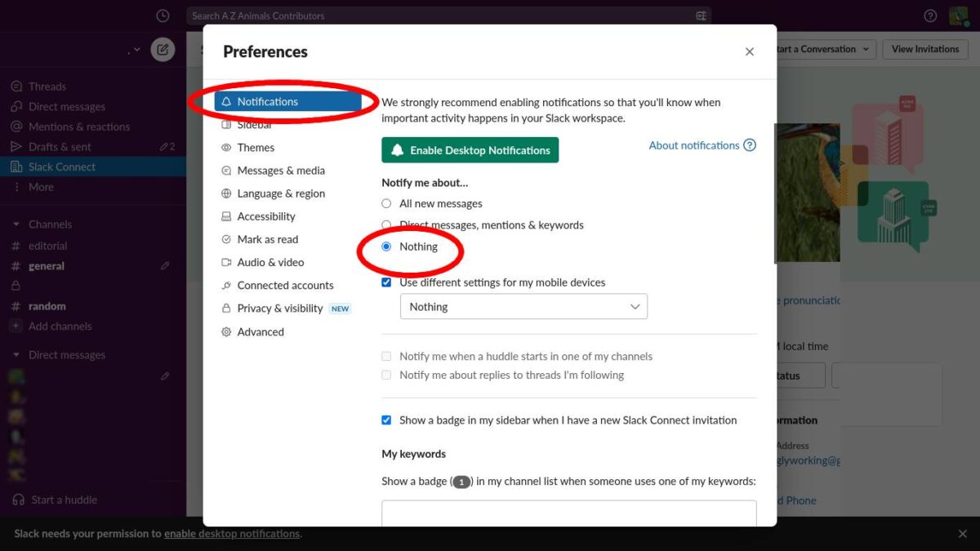
Task: Dismiss the desktop notifications permission banner
Action: pos(962,534)
